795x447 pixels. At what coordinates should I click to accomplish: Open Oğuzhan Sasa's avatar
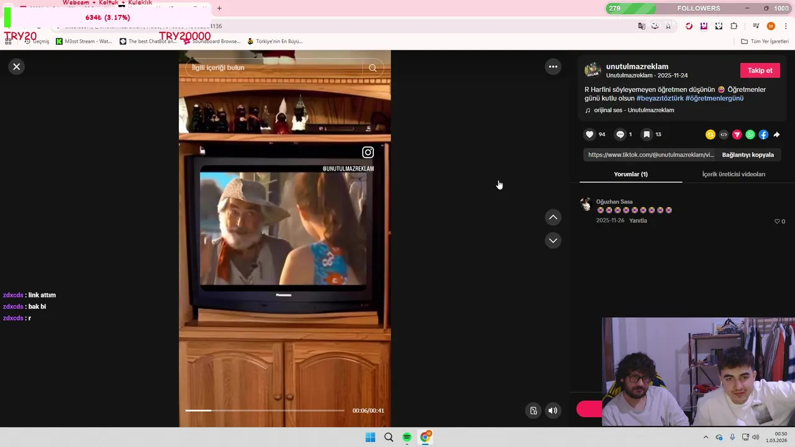585,204
